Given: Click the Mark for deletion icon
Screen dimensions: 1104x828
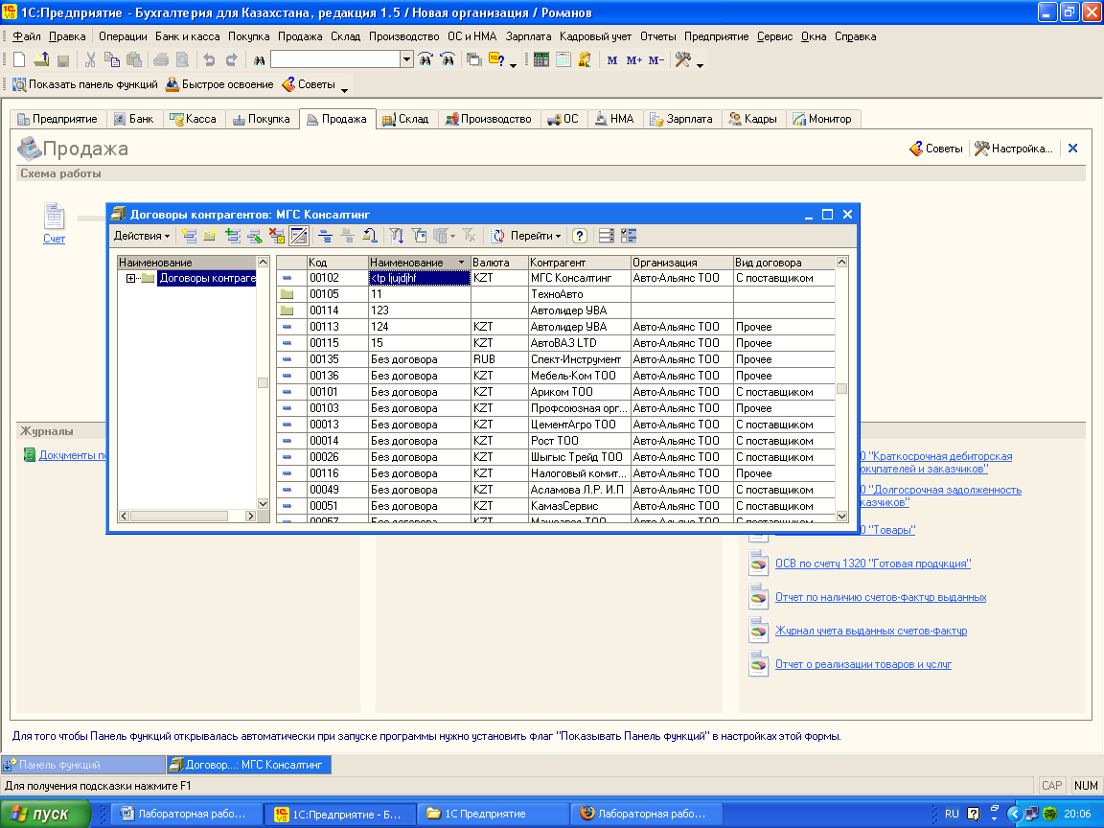Looking at the screenshot, I should [x=277, y=236].
